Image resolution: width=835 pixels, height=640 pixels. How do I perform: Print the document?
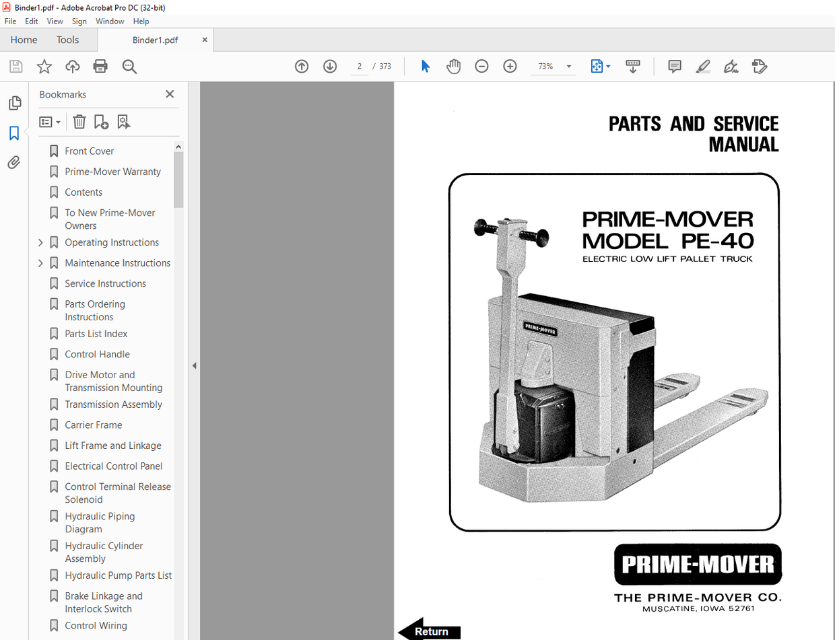[100, 66]
